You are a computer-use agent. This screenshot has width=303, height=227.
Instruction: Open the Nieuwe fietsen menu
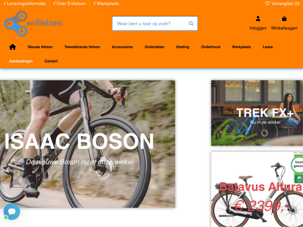(40, 47)
